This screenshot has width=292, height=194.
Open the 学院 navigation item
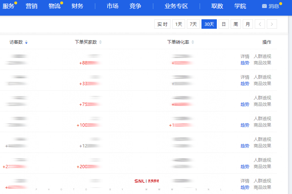pos(240,6)
